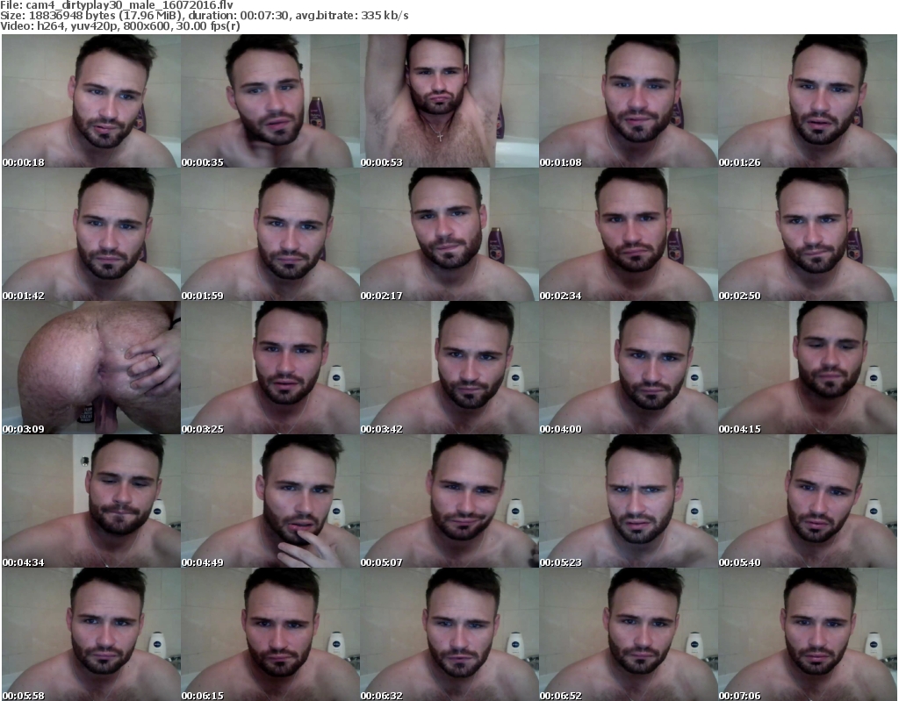899x701 pixels.
Task: Open the frame at timestamp 00:01:59
Action: pos(270,234)
